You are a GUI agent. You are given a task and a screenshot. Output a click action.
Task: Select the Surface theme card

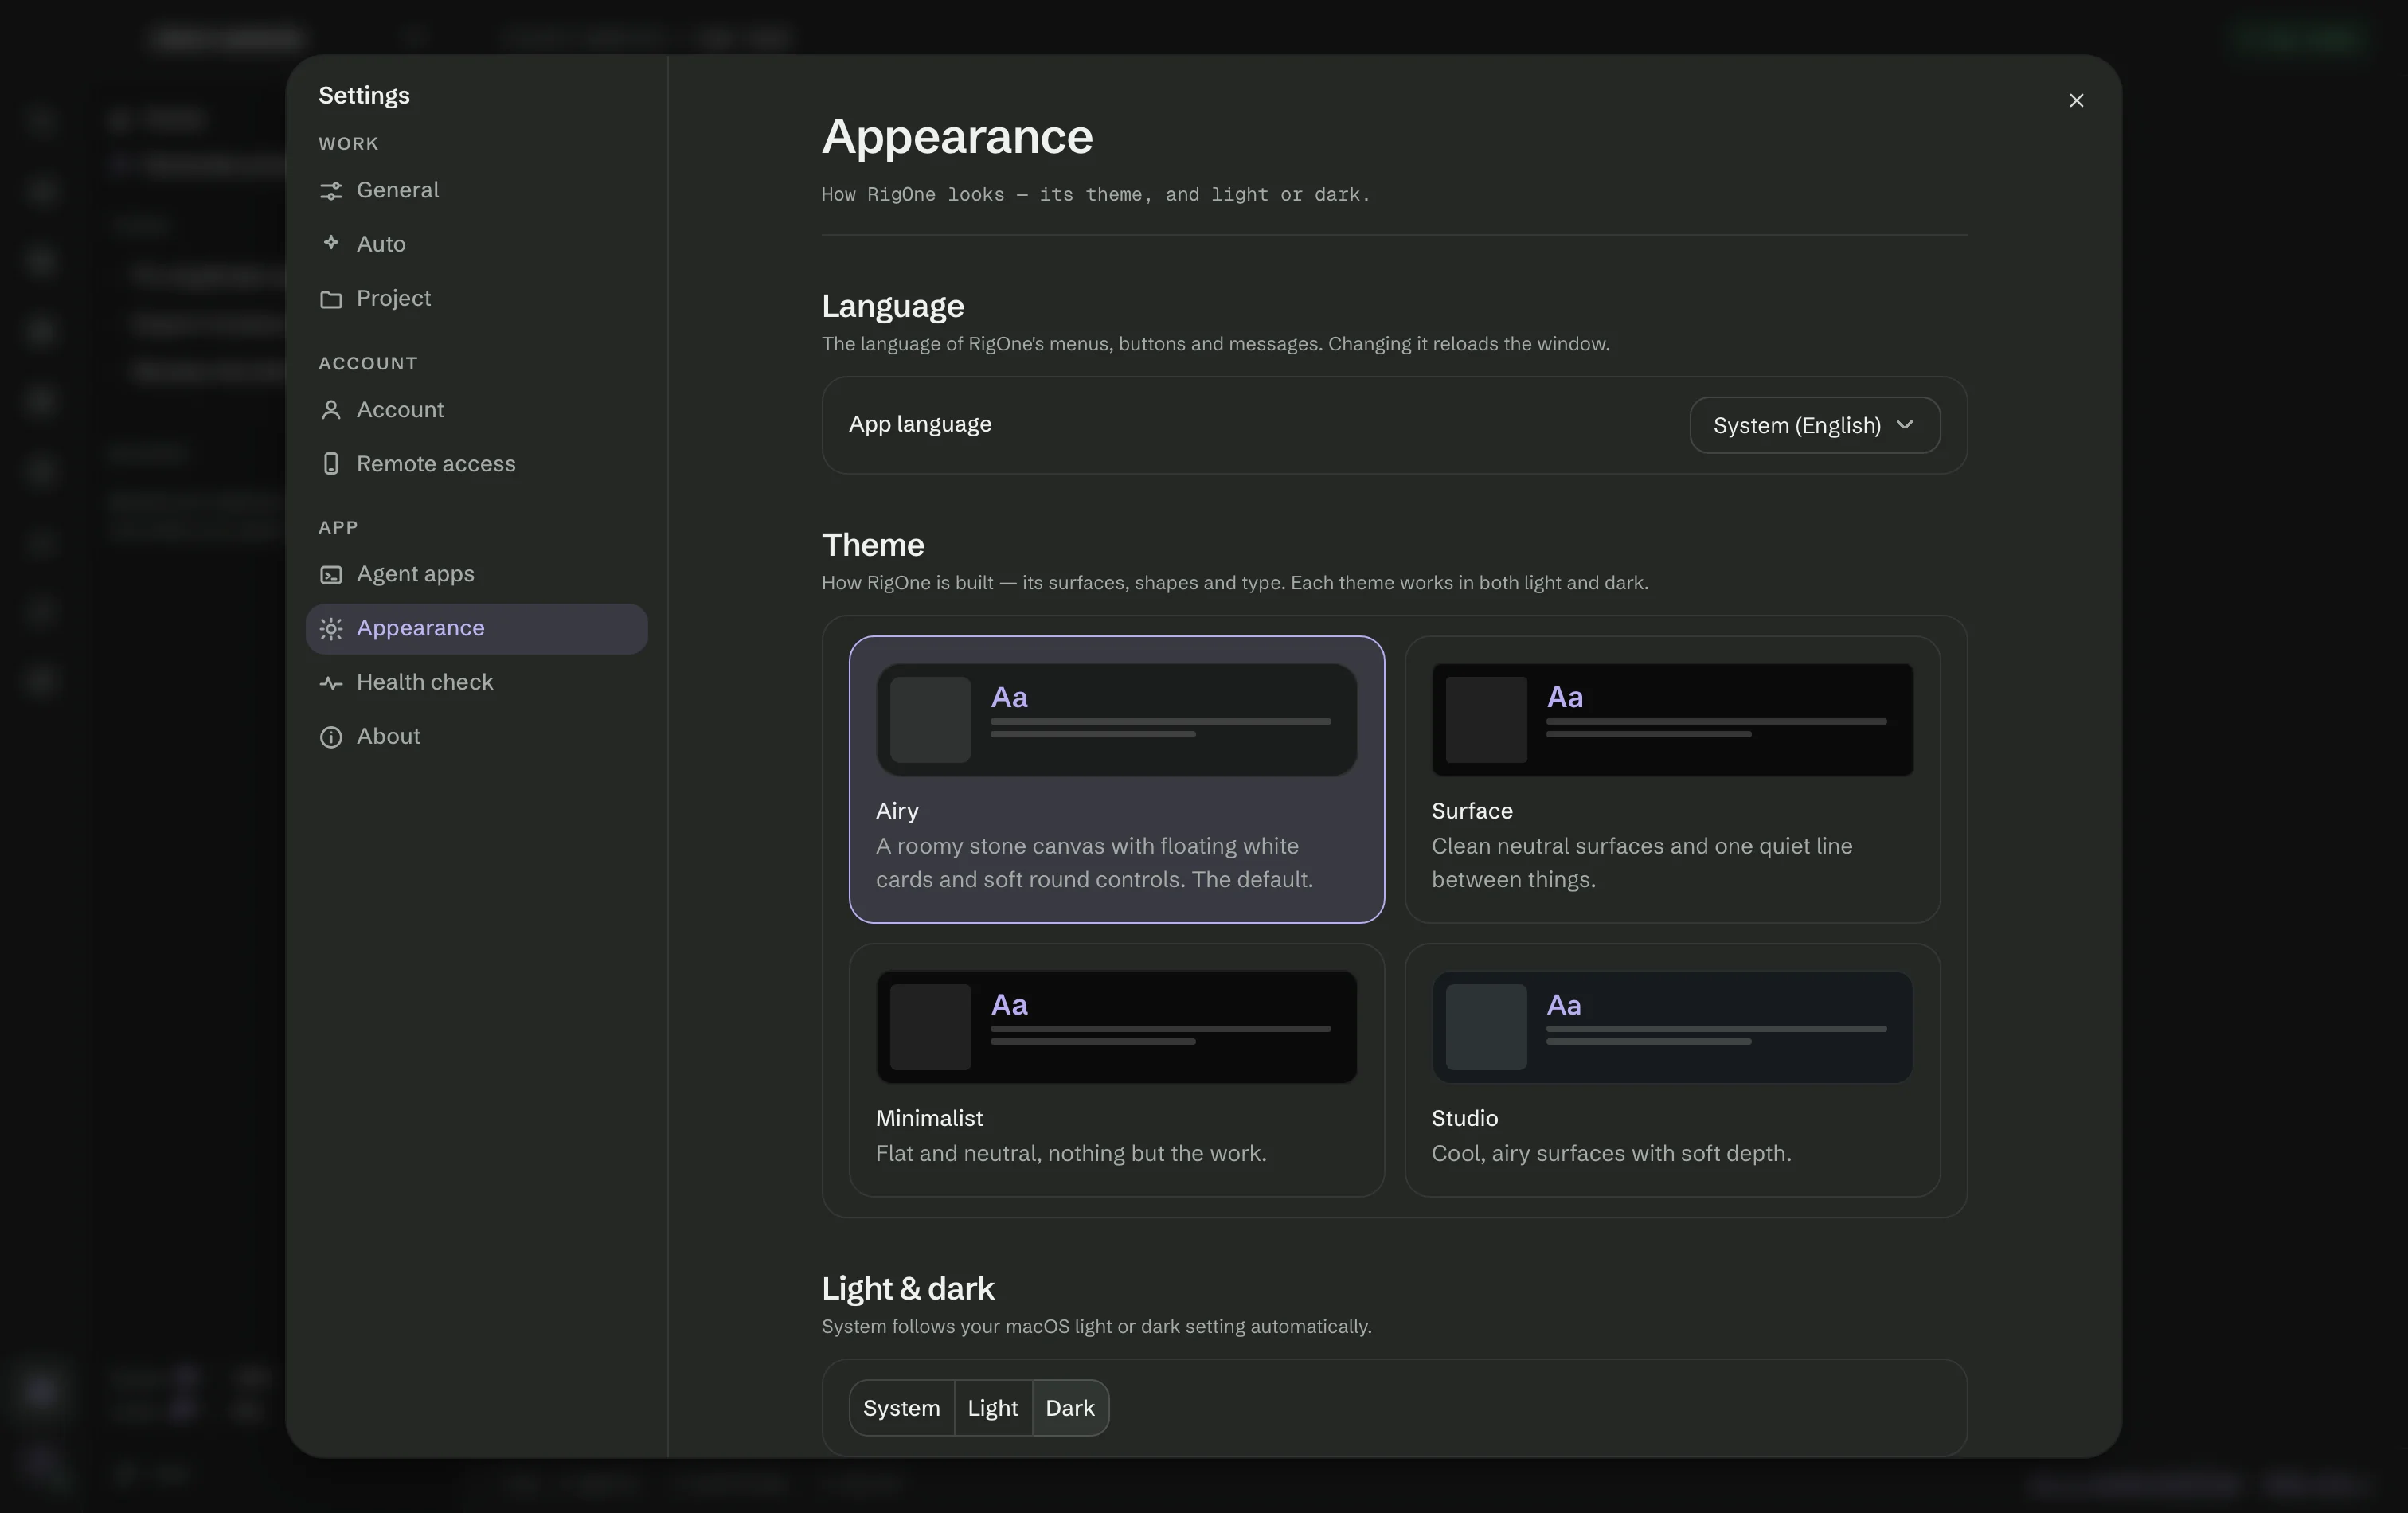1672,779
